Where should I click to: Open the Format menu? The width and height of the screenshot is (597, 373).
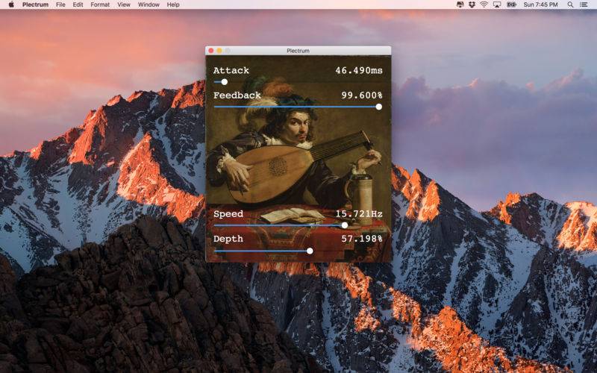coord(100,4)
